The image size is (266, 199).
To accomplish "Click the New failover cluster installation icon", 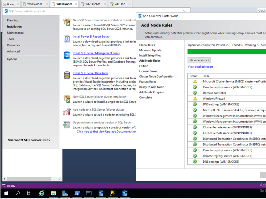I will pos(67,99).
